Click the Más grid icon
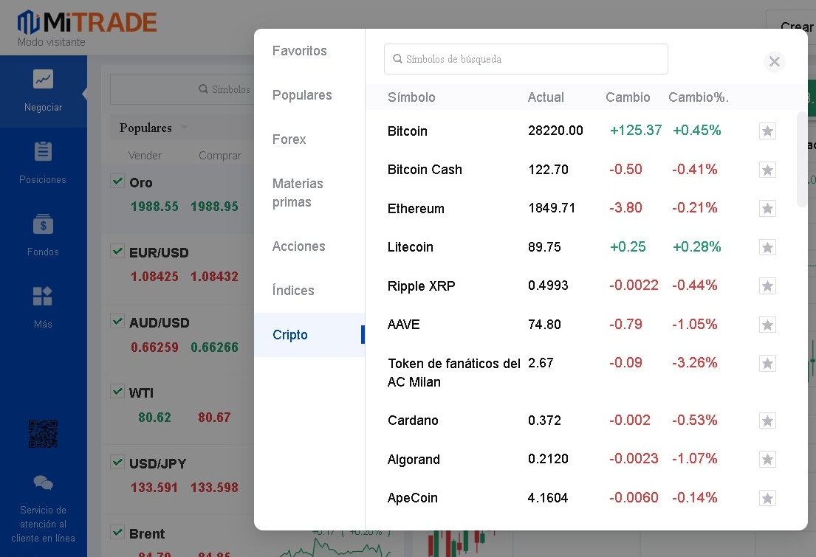 (x=43, y=296)
